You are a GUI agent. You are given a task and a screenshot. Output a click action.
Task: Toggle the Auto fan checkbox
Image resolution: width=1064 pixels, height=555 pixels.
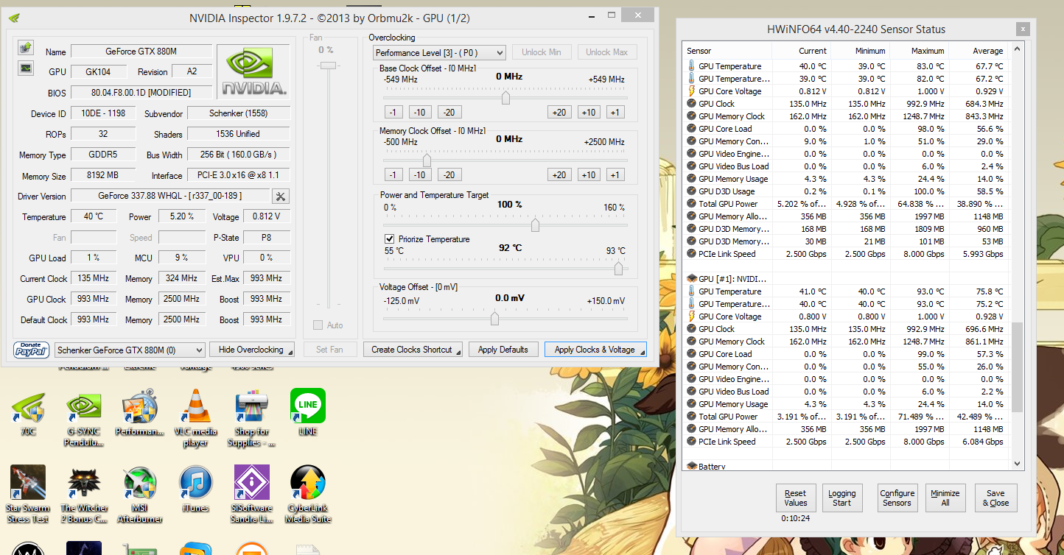tap(318, 325)
